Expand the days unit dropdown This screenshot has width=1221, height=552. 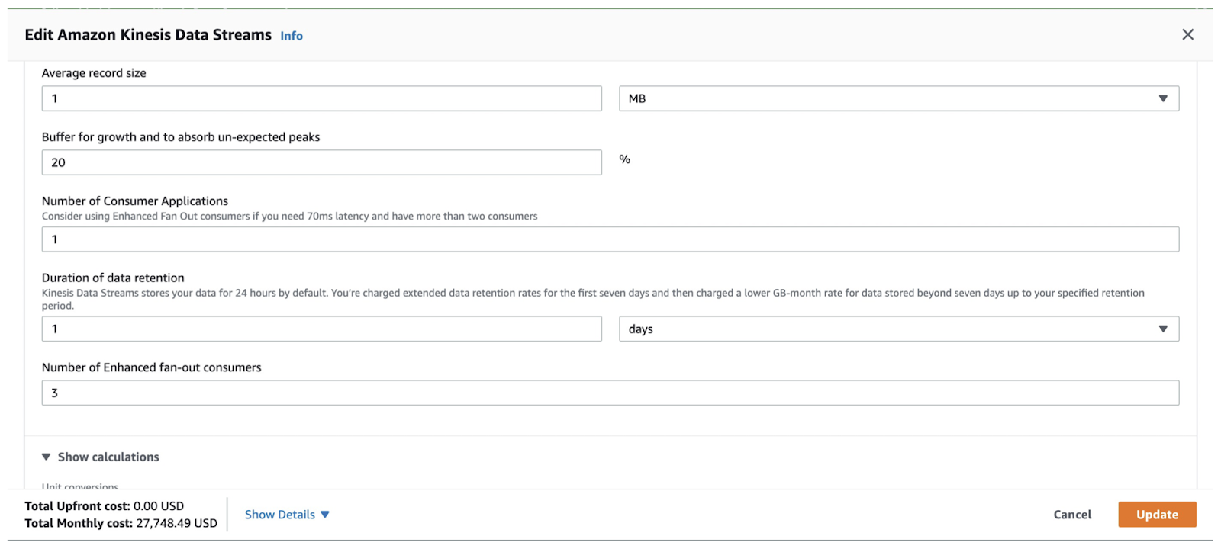[898, 329]
